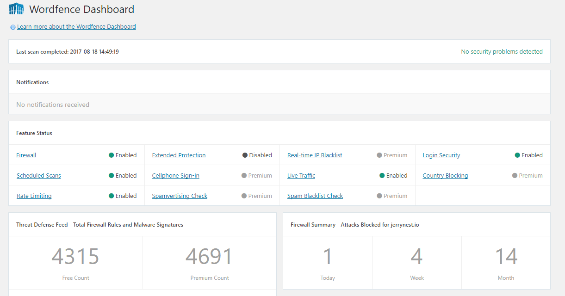
Task: Click the 4315 free count number
Action: tap(75, 257)
